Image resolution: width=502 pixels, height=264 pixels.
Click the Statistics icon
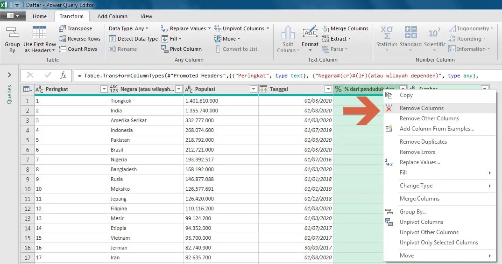(387, 33)
